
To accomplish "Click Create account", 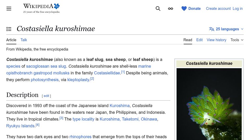I will click(x=218, y=9).
